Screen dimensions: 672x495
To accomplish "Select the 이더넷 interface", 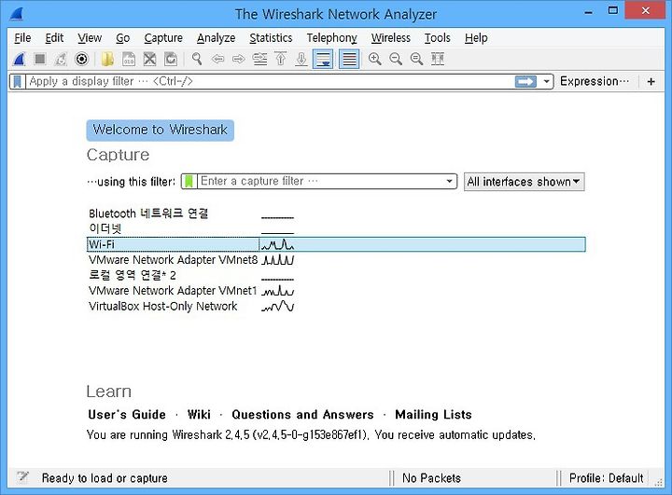I will (105, 228).
